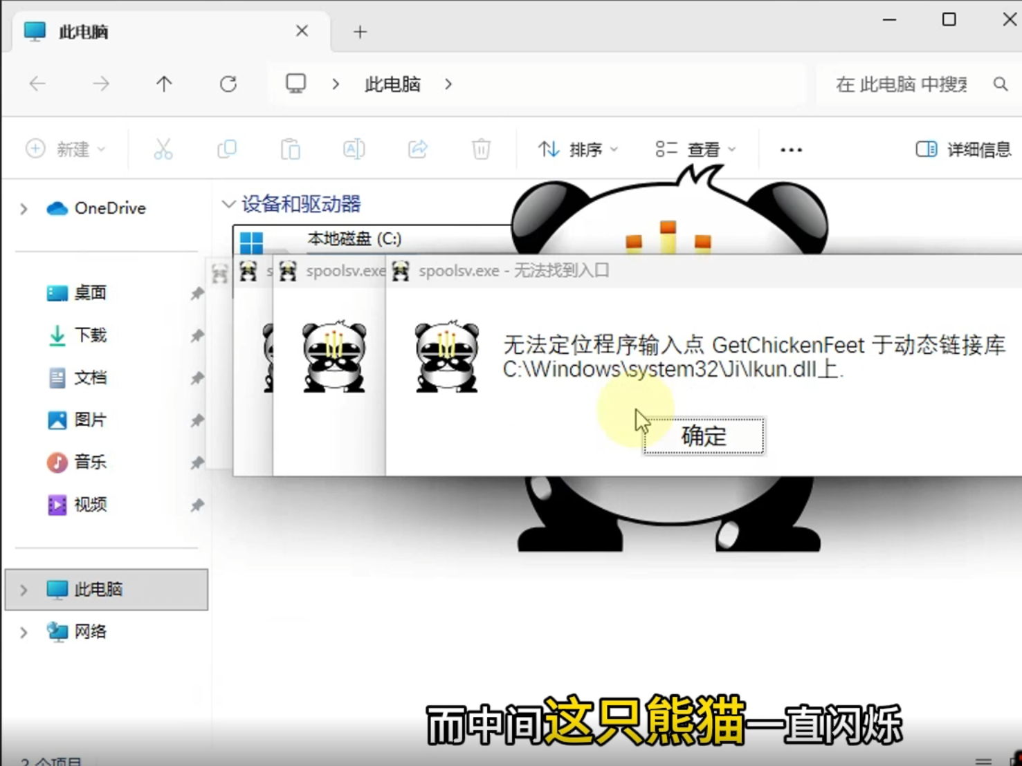1022x766 pixels.
Task: Click the Paste icon in the toolbar
Action: tap(291, 149)
